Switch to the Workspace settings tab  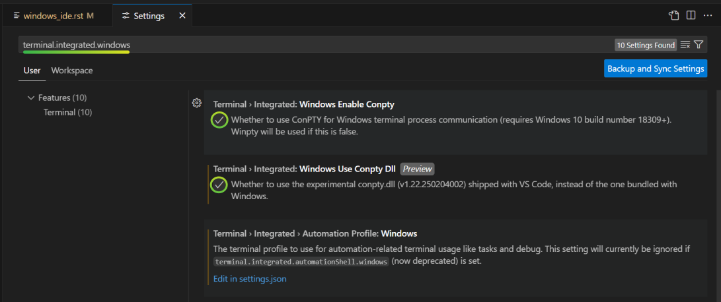pyautogui.click(x=72, y=71)
